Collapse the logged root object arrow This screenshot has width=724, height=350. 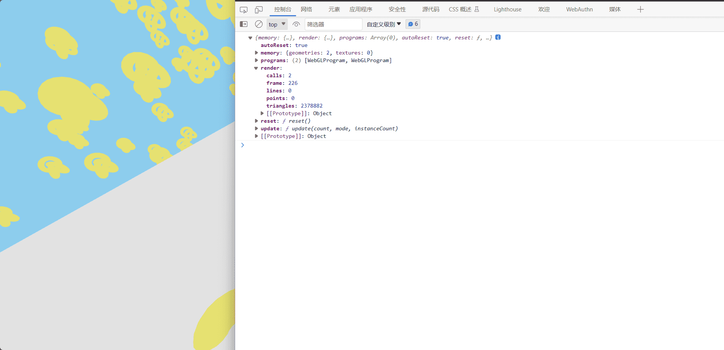250,37
